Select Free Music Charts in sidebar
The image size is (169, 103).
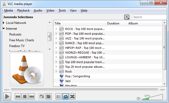22,40
